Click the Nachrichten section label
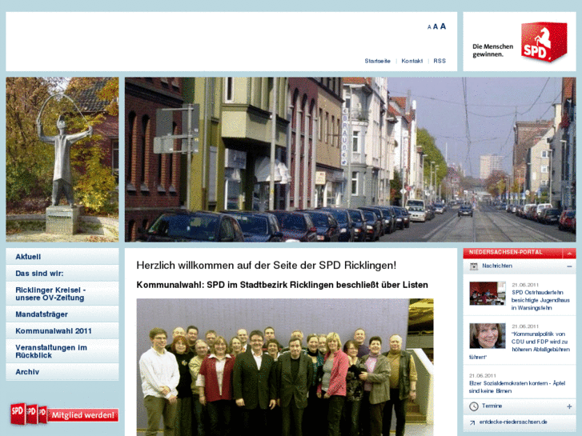The height and width of the screenshot is (436, 582). tap(497, 266)
